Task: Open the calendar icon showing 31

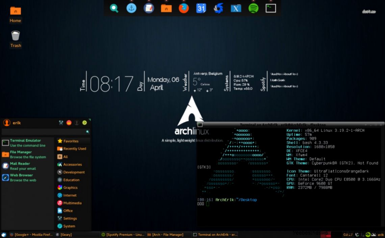Action: (201, 8)
